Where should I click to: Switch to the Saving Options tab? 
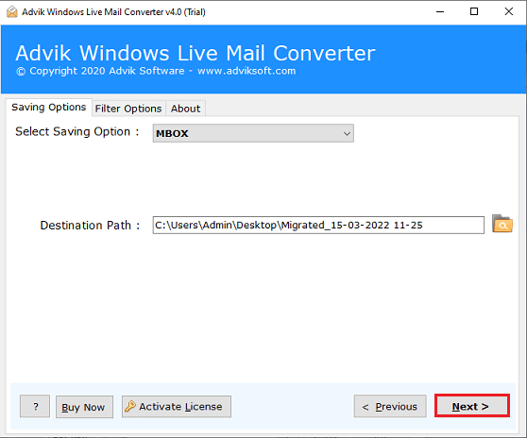49,108
